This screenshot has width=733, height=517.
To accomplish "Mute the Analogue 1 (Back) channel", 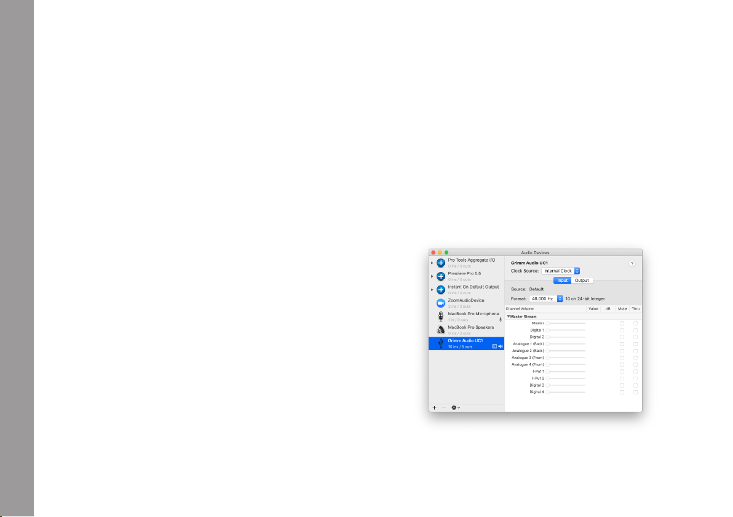I will pos(622,344).
